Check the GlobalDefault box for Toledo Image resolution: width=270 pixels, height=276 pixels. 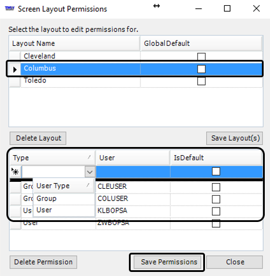point(201,81)
